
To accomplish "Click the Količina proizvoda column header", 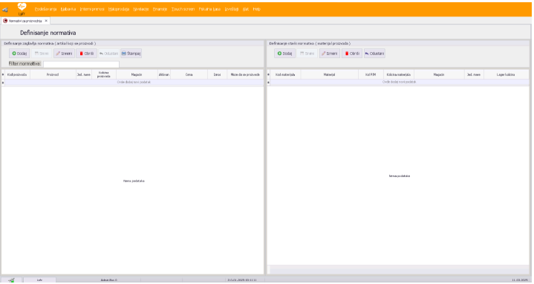I will click(104, 74).
